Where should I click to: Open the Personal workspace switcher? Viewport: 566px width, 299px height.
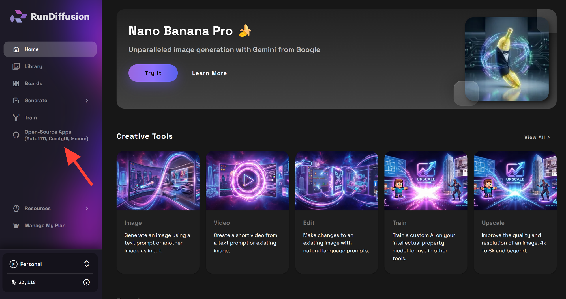tap(50, 264)
